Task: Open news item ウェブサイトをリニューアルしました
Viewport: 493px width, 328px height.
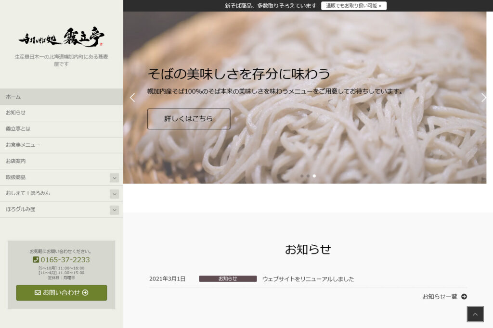Action: point(308,279)
